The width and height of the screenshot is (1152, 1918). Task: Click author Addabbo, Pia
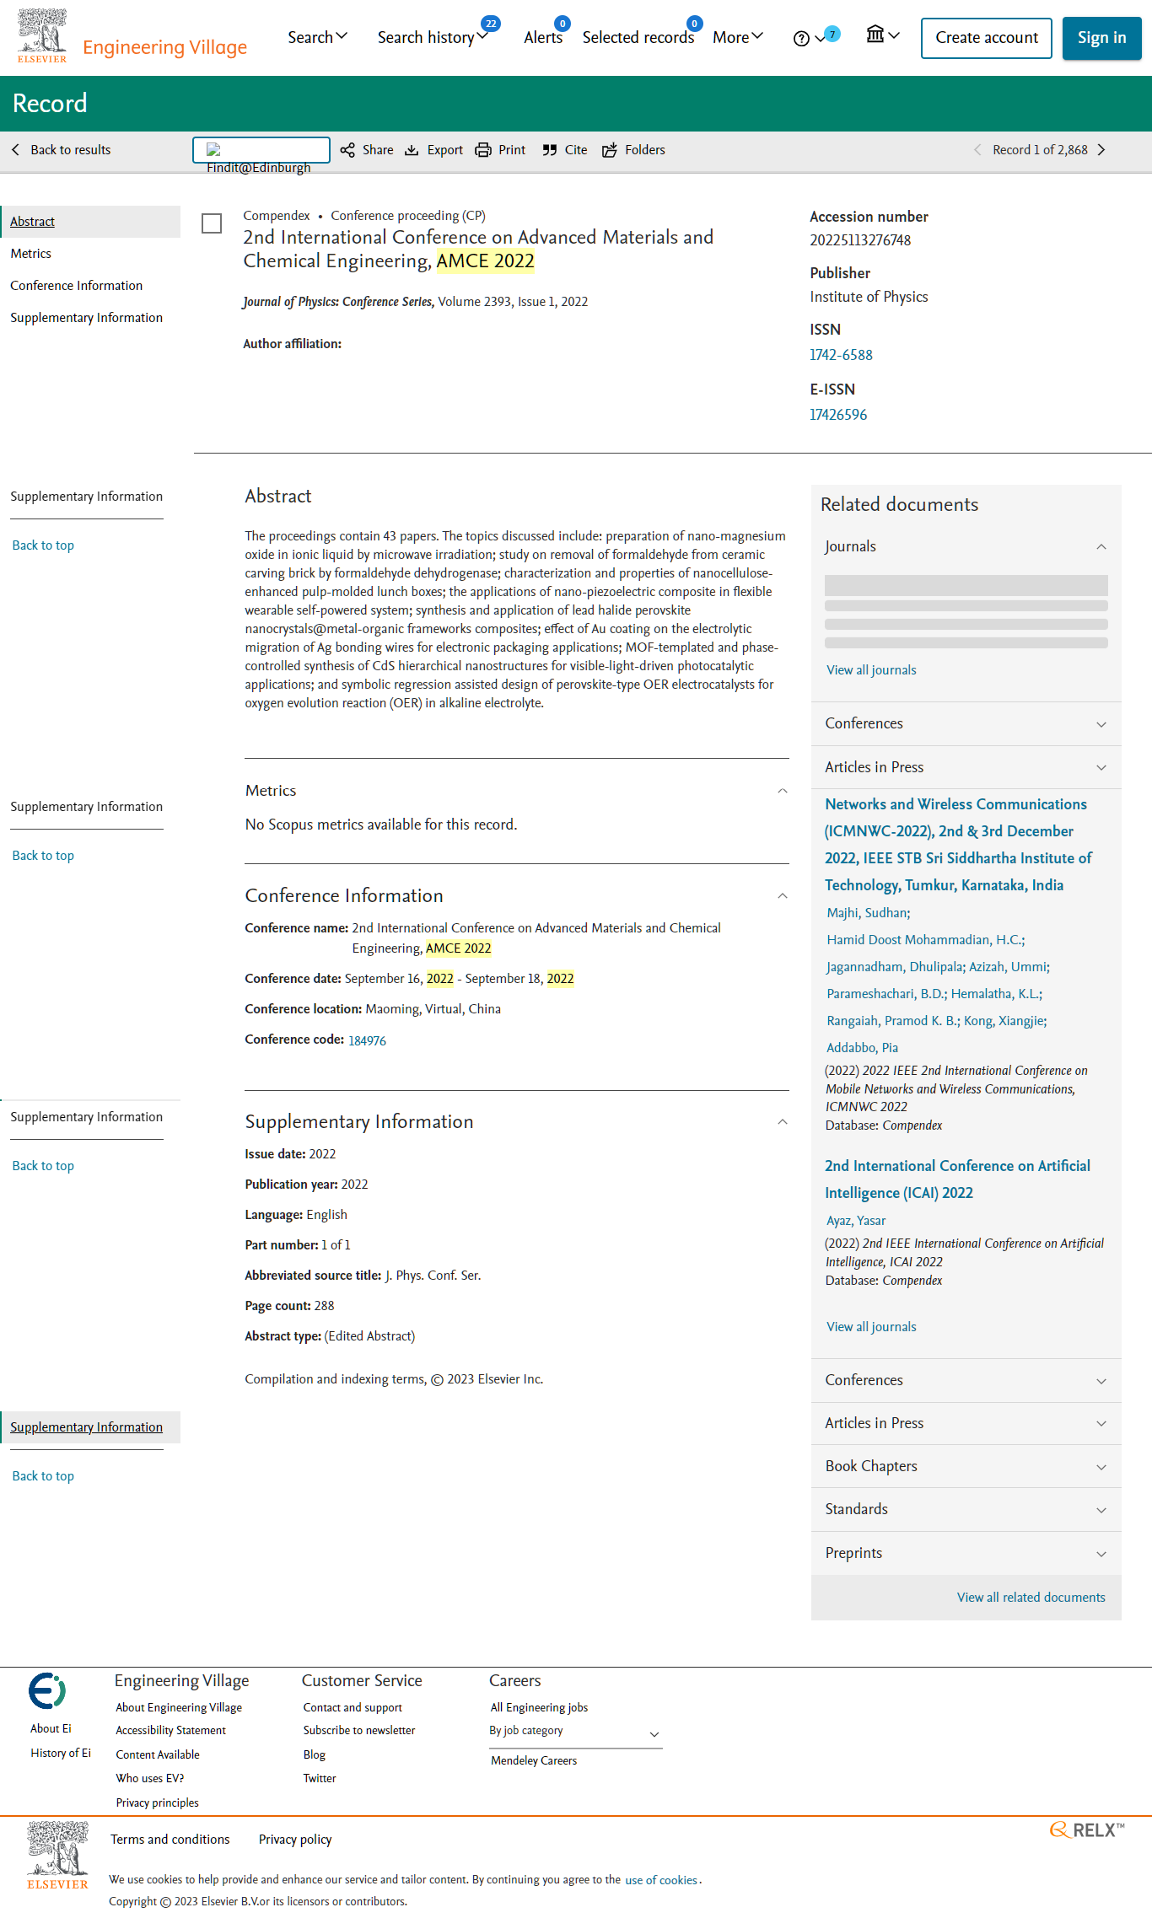[x=862, y=1048]
